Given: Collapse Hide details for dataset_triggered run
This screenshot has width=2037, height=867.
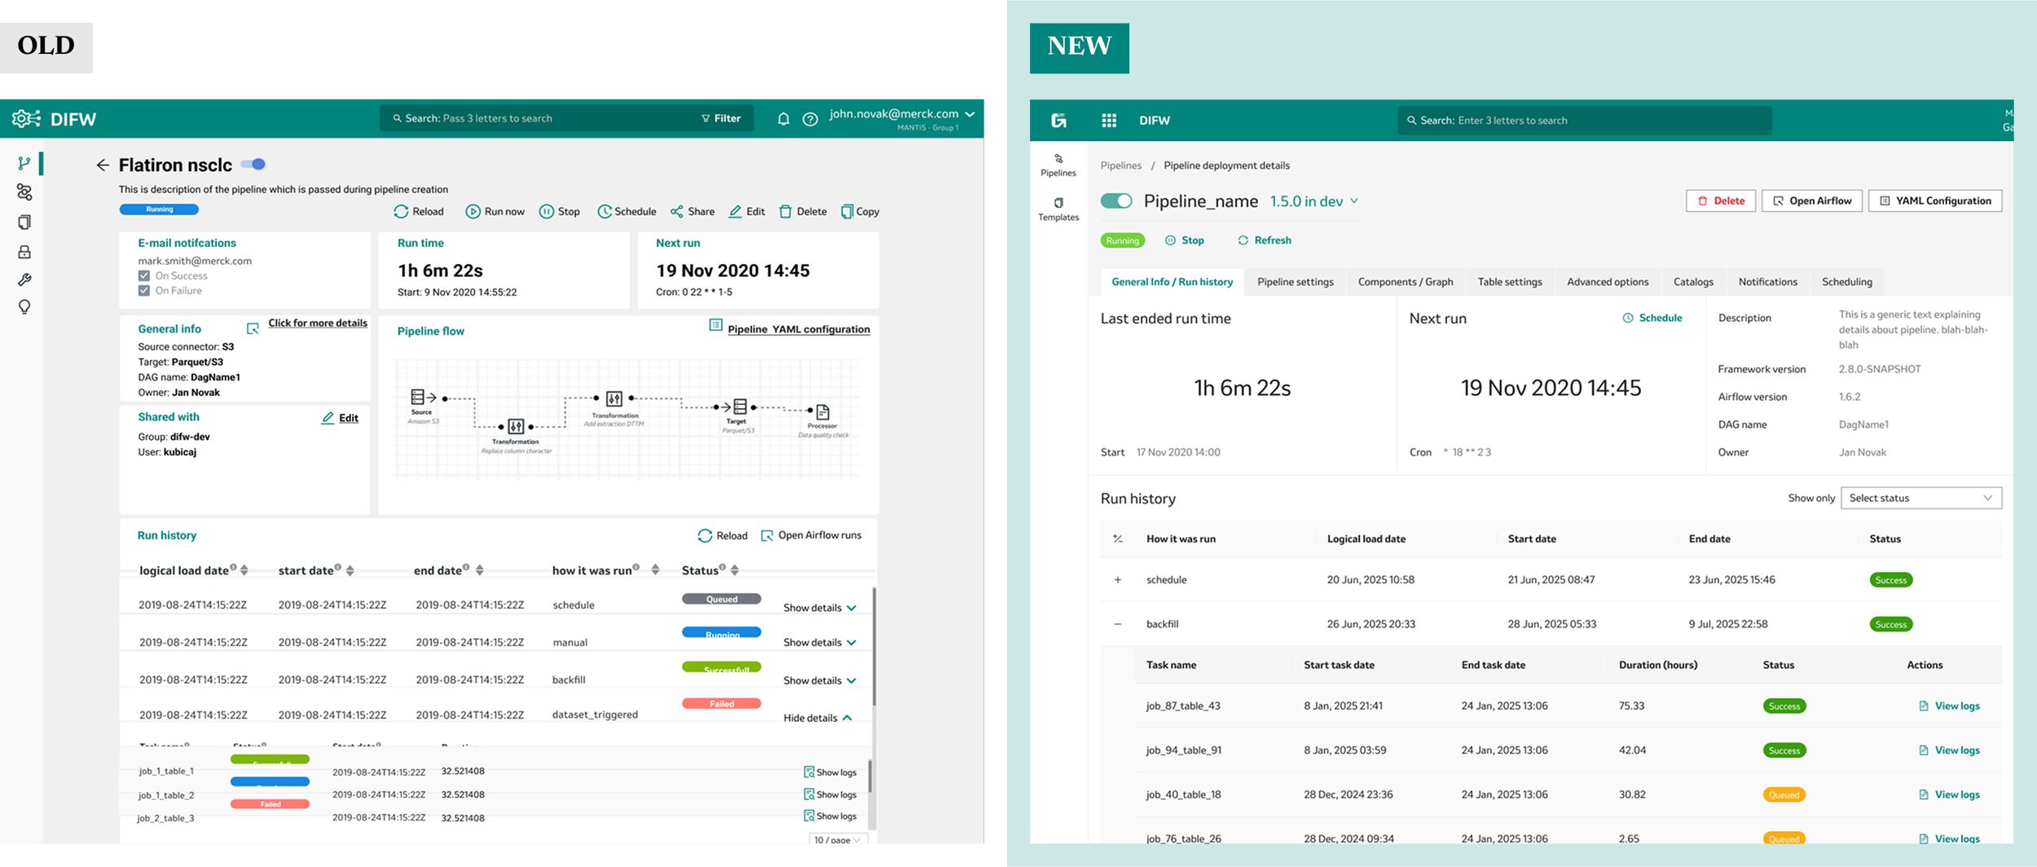Looking at the screenshot, I should coord(817,718).
